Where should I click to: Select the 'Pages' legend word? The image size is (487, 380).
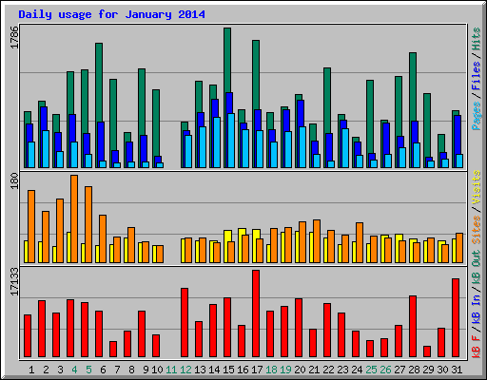(477, 116)
